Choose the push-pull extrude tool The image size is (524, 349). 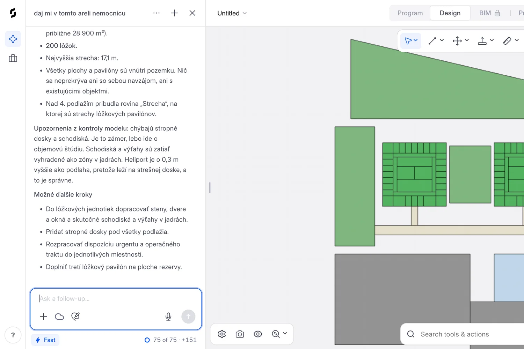click(x=482, y=41)
